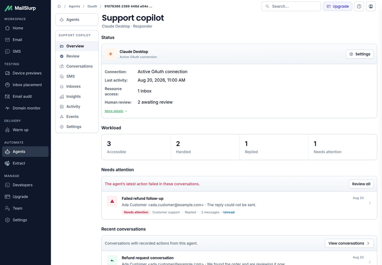Click the Extract icon in the sidebar
Viewport: 382px width, 265px height.
(7, 163)
